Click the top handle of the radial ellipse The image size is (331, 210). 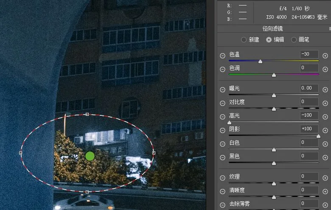click(87, 115)
